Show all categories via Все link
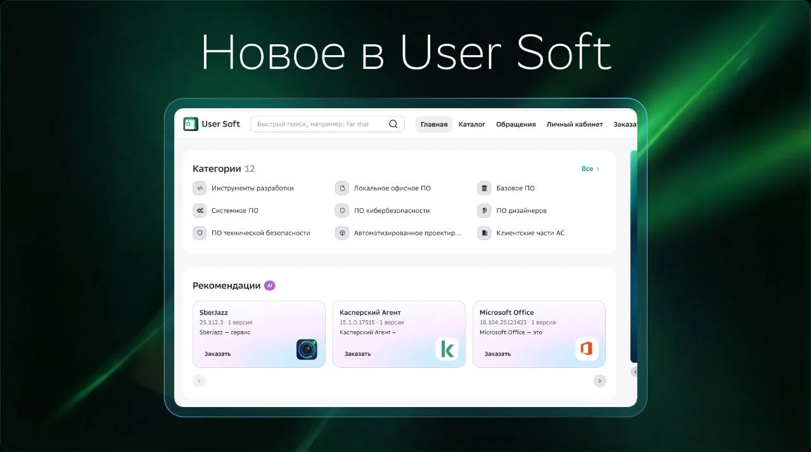 (591, 169)
